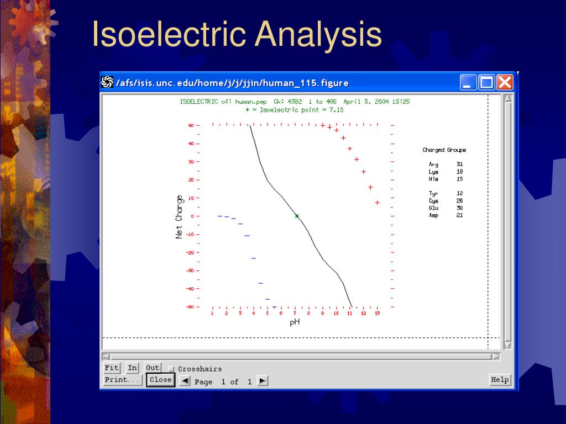Click the window title bar application icon
The image size is (566, 424).
pyautogui.click(x=107, y=83)
